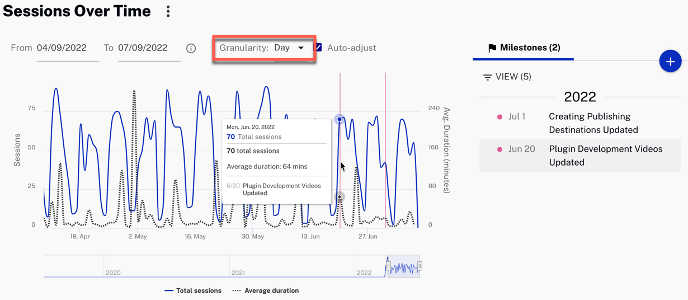The height and width of the screenshot is (300, 688).
Task: Toggle the Auto-adjust checkbox
Action: pyautogui.click(x=319, y=48)
